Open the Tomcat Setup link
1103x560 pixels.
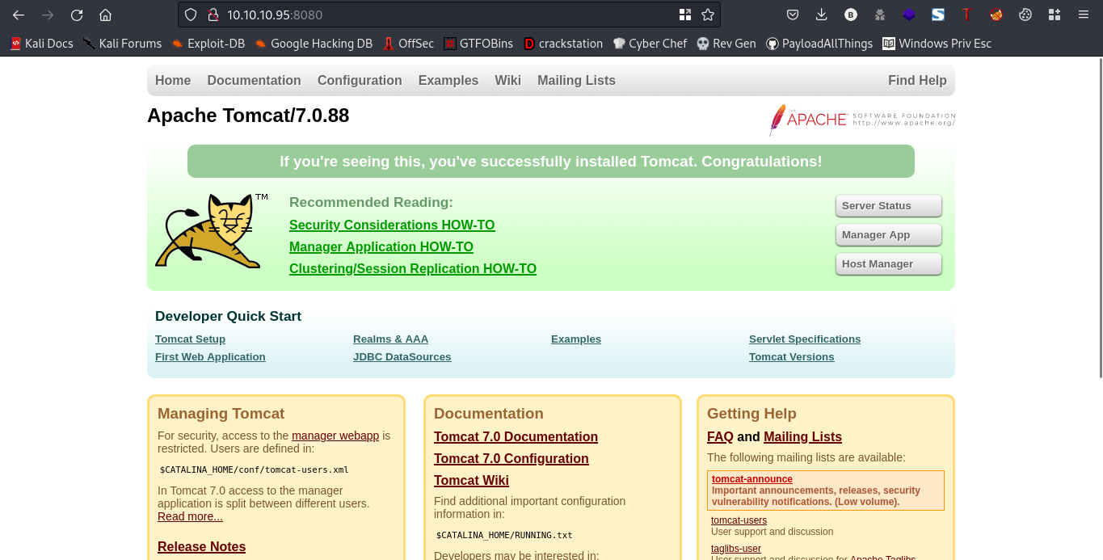click(190, 339)
